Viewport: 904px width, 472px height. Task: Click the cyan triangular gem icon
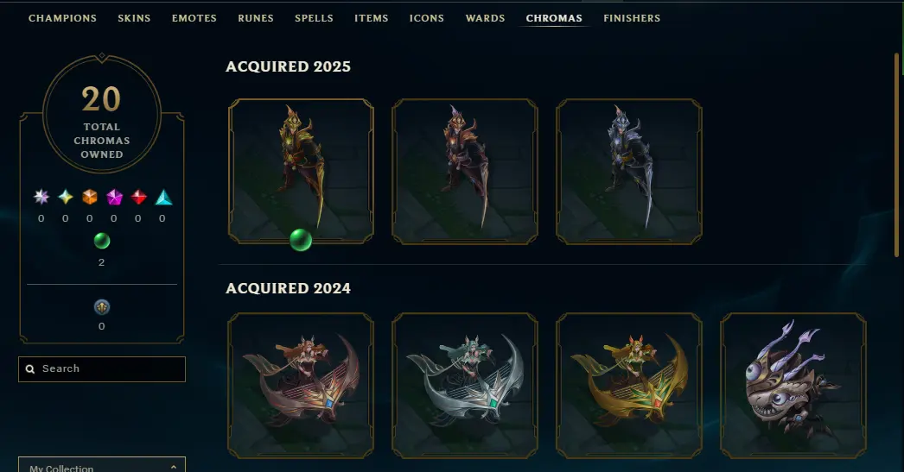tap(163, 198)
